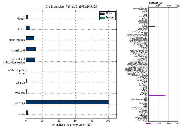The image size is (180, 129).
Task: Click the 'common_myeloid_progenitor' label
Action: (x=139, y=38)
